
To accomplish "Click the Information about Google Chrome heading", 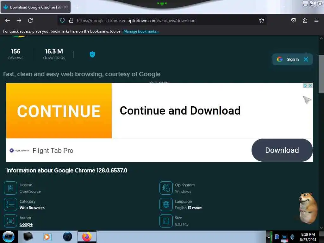I will pyautogui.click(x=66, y=171).
